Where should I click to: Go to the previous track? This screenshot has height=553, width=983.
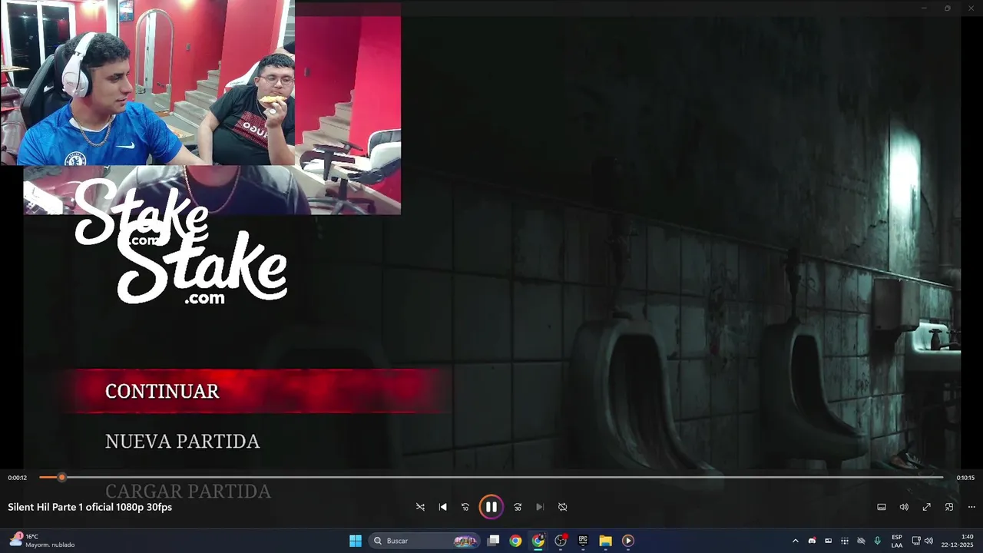(x=442, y=507)
